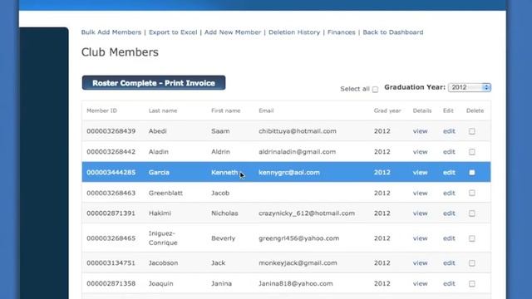The image size is (532, 299).
Task: Go to Finances link
Action: pos(341,32)
